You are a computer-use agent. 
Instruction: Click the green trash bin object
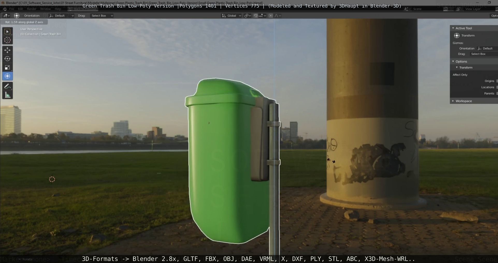(x=223, y=165)
